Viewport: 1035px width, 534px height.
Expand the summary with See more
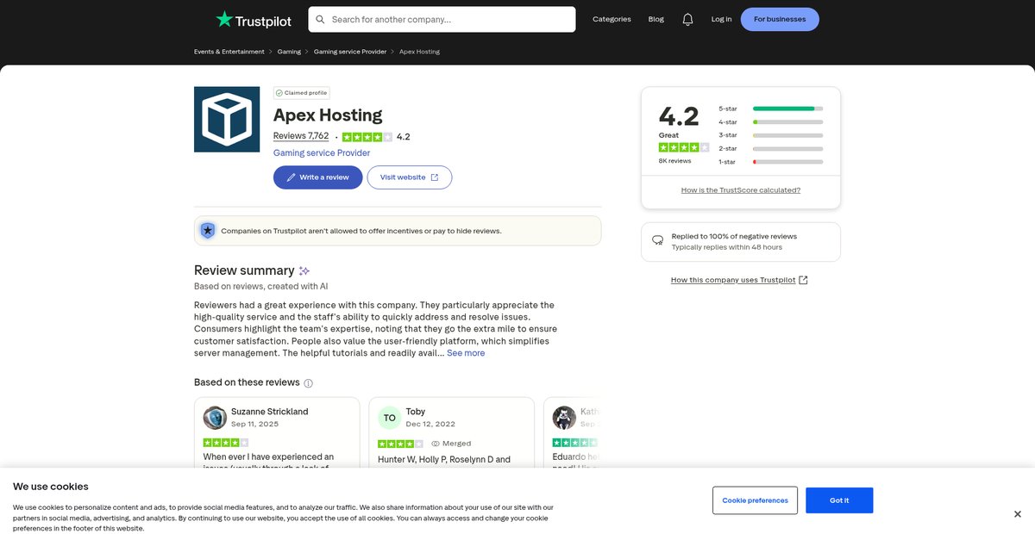pyautogui.click(x=466, y=353)
